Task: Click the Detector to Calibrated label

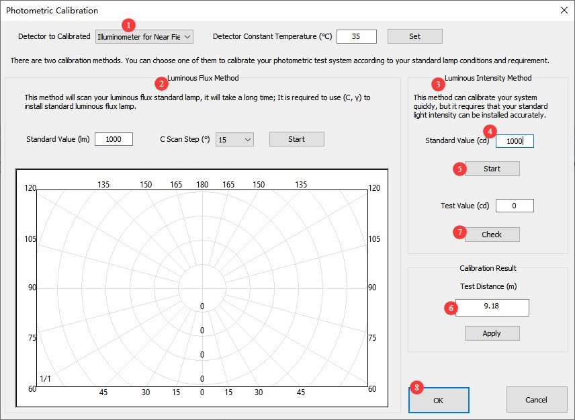Action: pos(54,36)
